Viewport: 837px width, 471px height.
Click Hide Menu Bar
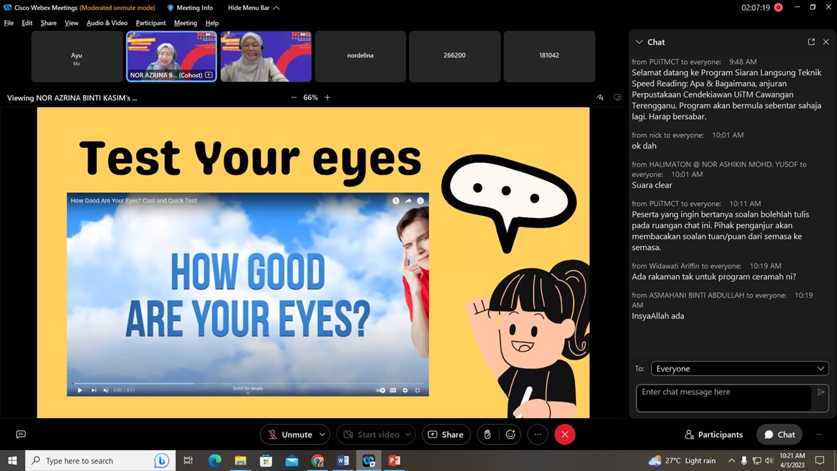(254, 8)
